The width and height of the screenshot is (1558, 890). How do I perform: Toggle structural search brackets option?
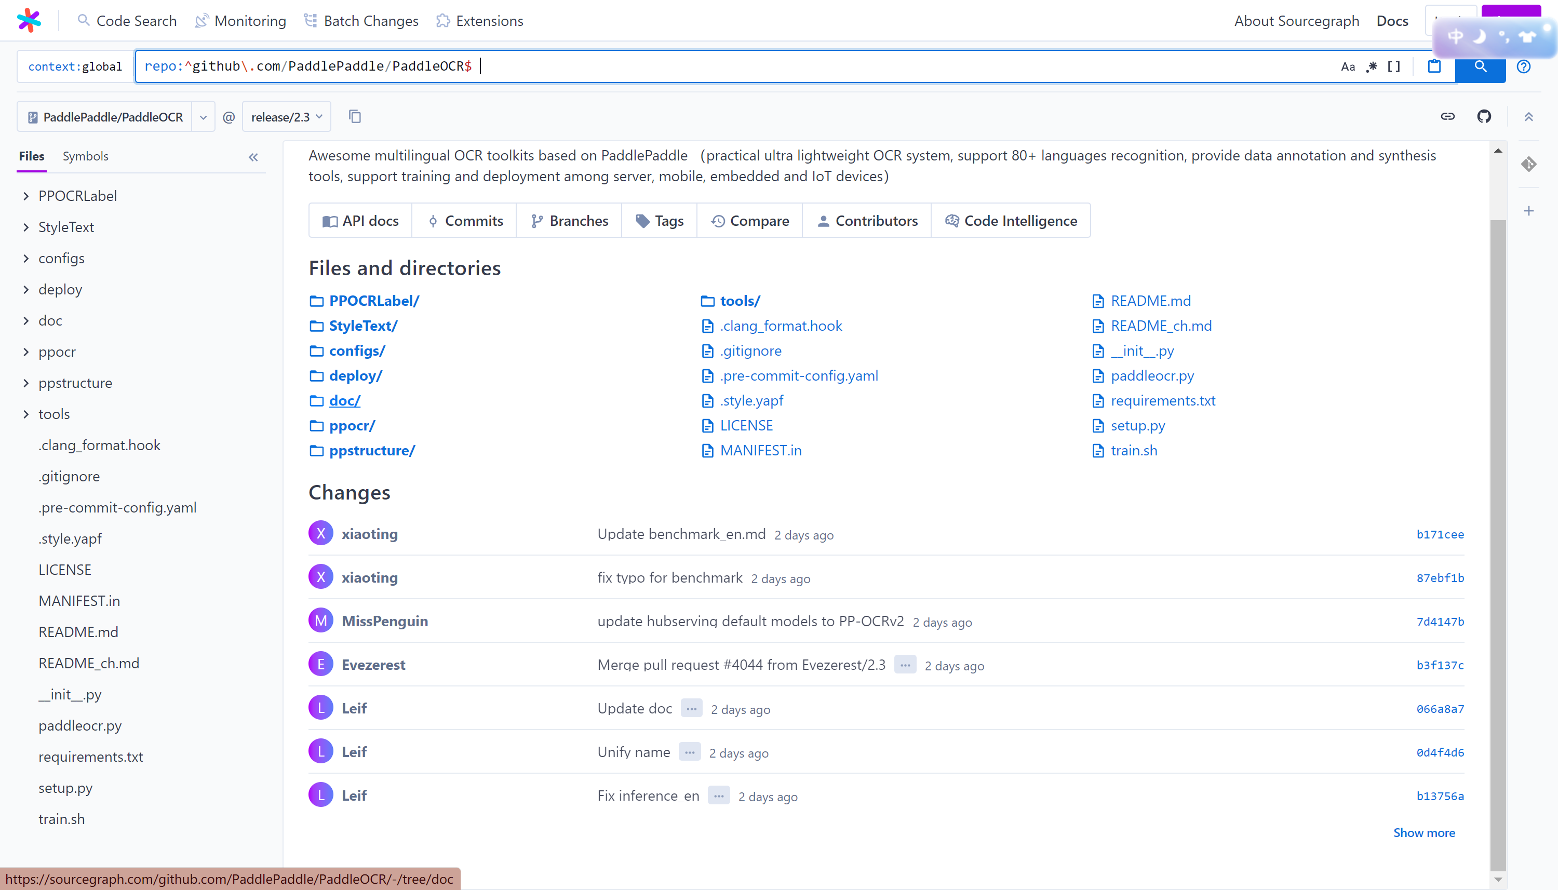click(x=1393, y=66)
